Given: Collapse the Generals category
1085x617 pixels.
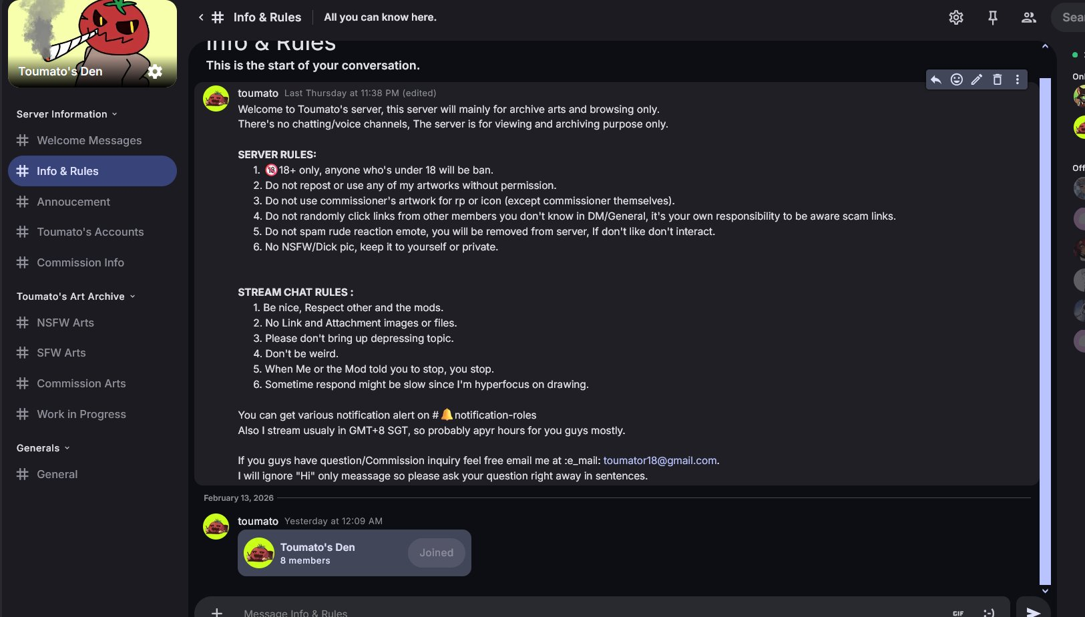Looking at the screenshot, I should click(x=43, y=448).
